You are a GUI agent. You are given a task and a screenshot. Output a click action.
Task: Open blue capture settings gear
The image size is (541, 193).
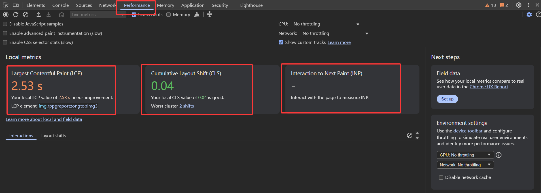pyautogui.click(x=529, y=14)
